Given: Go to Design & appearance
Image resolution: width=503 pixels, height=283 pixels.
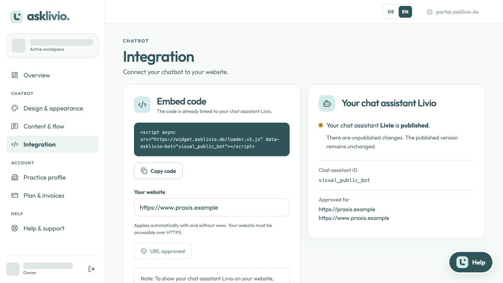Looking at the screenshot, I should tap(52, 108).
